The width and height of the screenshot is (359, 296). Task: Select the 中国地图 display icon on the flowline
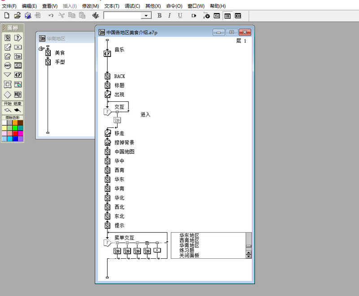point(107,152)
